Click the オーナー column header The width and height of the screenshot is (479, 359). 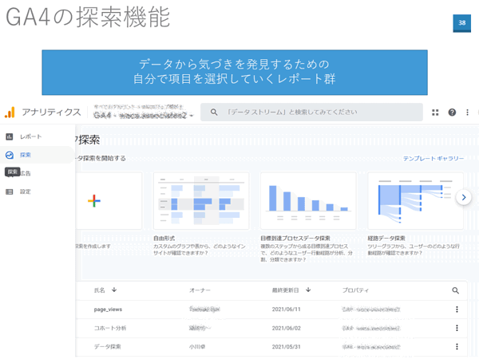click(x=200, y=290)
